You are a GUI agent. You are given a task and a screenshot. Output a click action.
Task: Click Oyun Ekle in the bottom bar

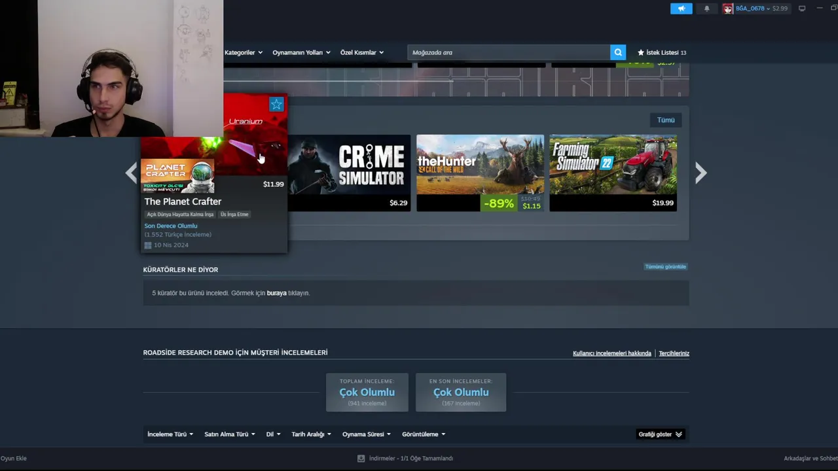tap(14, 459)
